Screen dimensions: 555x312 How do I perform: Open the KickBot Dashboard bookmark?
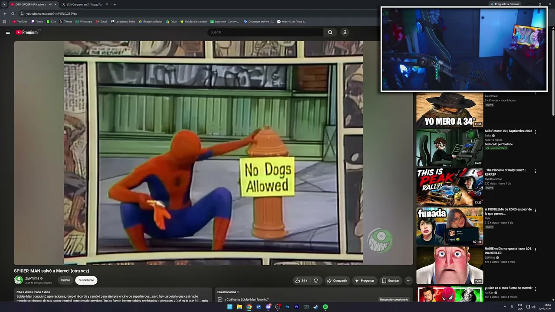193,21
